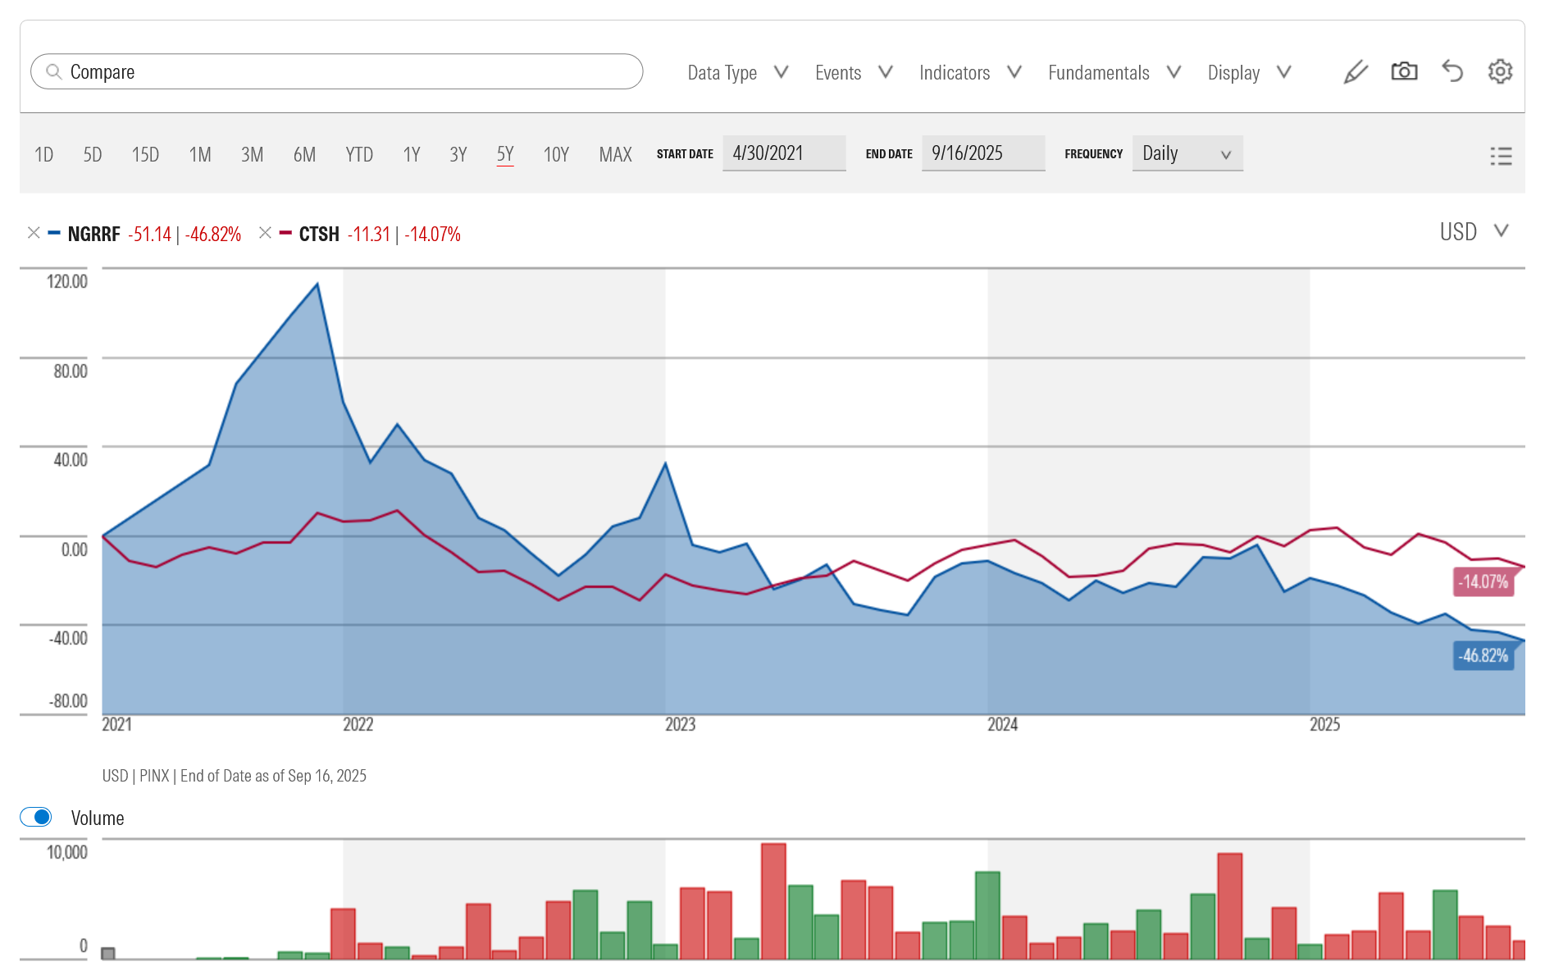Screen dimensions: 1545x980
Task: Switch to the MAX time range
Action: coord(615,155)
